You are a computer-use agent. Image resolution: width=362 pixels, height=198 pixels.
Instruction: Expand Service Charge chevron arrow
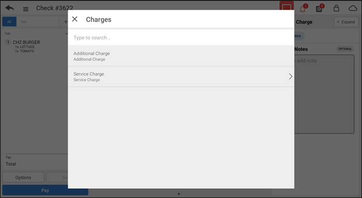pyautogui.click(x=291, y=77)
